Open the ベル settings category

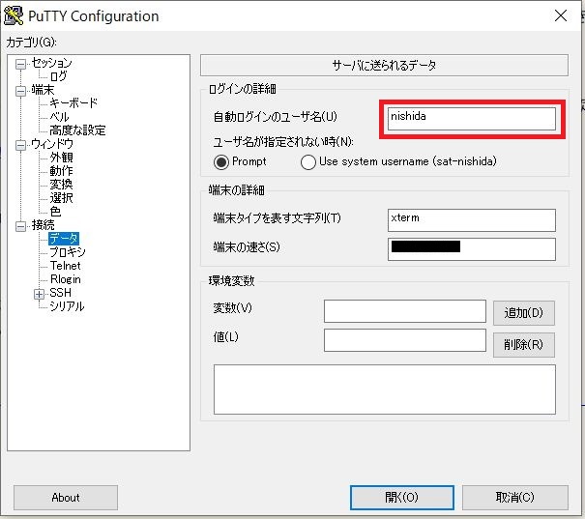[59, 117]
